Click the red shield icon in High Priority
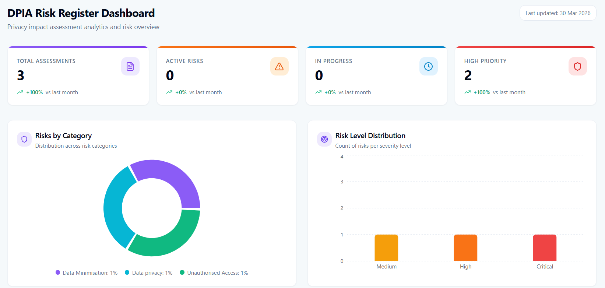The width and height of the screenshot is (605, 288). 577,66
